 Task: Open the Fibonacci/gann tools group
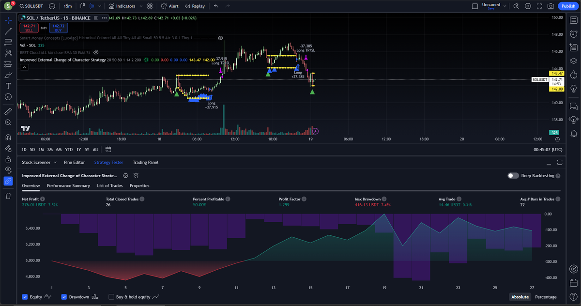coord(8,42)
